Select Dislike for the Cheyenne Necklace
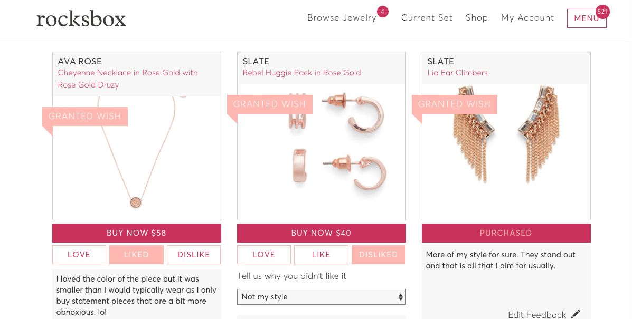 [194, 255]
